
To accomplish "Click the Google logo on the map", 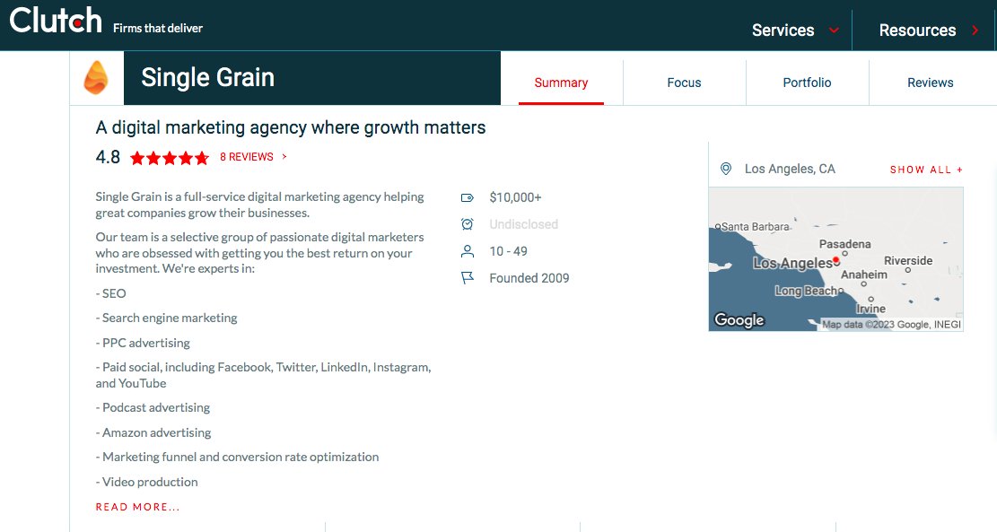I will (x=739, y=319).
